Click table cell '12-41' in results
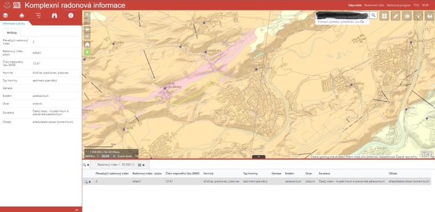 point(169,181)
